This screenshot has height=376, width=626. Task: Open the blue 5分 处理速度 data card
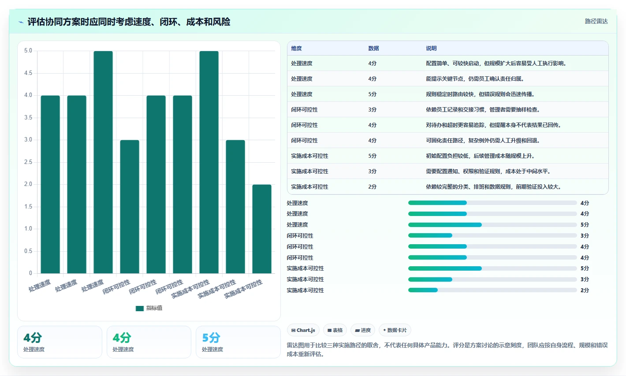pos(238,342)
